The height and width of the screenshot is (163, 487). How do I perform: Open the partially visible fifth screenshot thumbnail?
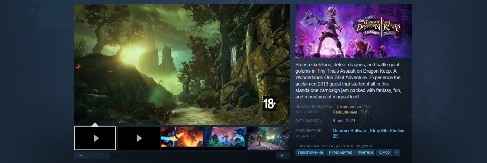[x=268, y=138]
